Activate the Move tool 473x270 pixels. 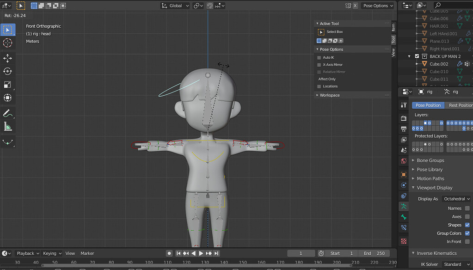point(7,58)
